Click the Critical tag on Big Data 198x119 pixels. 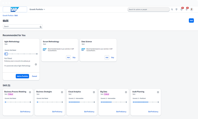point(106,94)
